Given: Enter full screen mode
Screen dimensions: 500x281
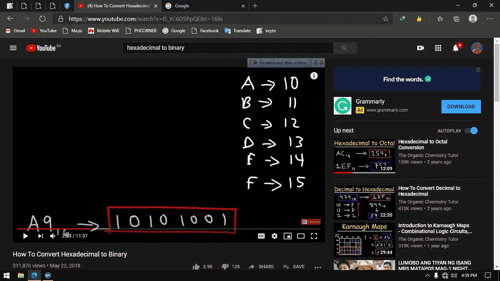Looking at the screenshot, I should [x=314, y=236].
